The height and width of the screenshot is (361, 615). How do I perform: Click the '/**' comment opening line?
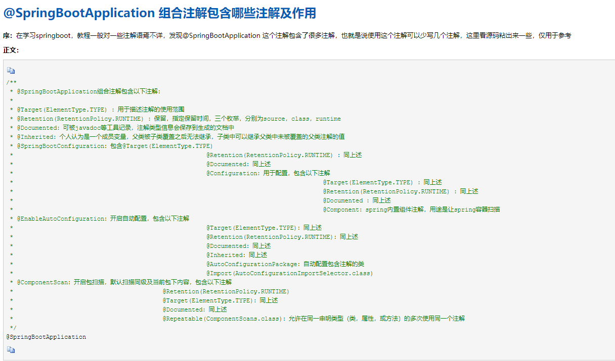(x=12, y=82)
